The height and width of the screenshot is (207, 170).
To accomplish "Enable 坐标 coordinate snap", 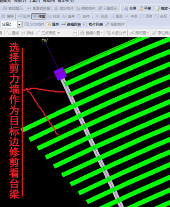I will [161, 16].
